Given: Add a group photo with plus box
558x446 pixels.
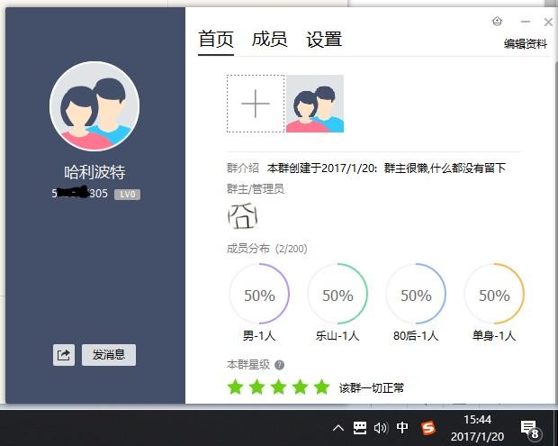Looking at the screenshot, I should [x=256, y=104].
